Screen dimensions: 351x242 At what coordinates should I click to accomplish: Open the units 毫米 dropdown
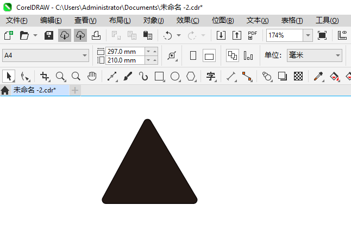pyautogui.click(x=315, y=55)
